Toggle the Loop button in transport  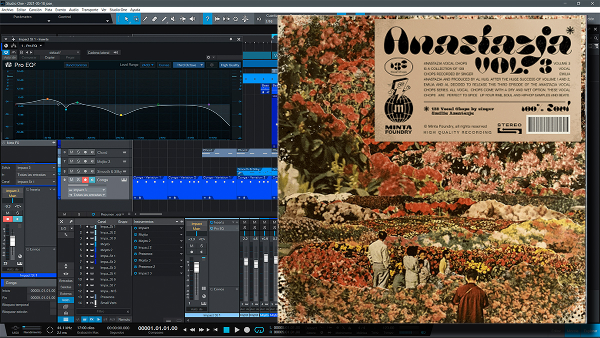(x=259, y=329)
